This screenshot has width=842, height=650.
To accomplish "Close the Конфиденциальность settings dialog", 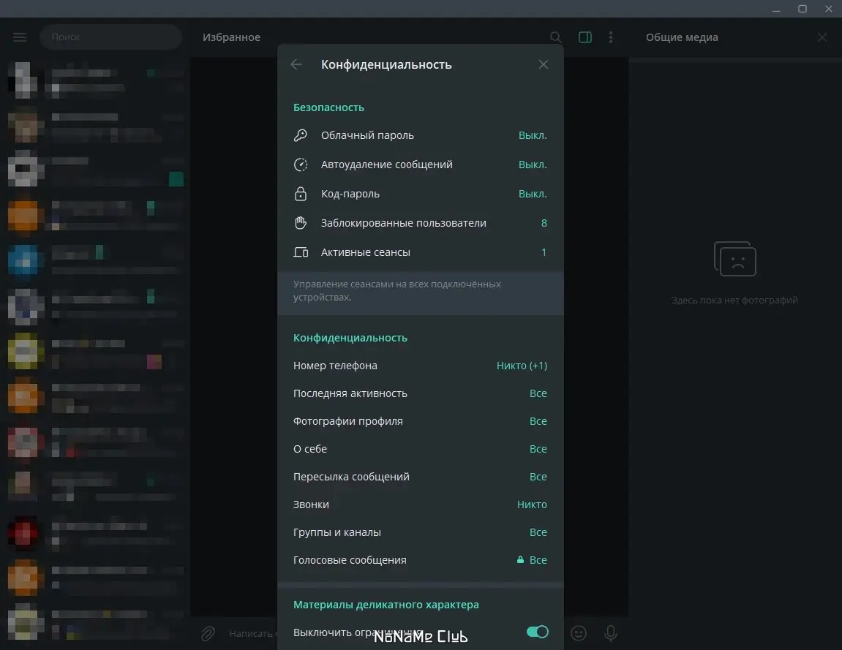I will point(543,64).
